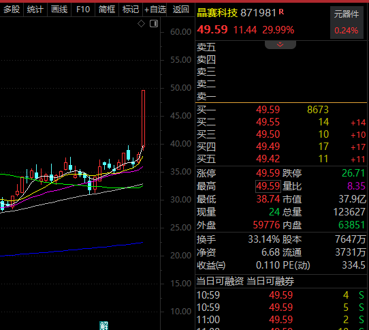369x330 pixels.
Task: Click the red R margin badge
Action: point(281,12)
